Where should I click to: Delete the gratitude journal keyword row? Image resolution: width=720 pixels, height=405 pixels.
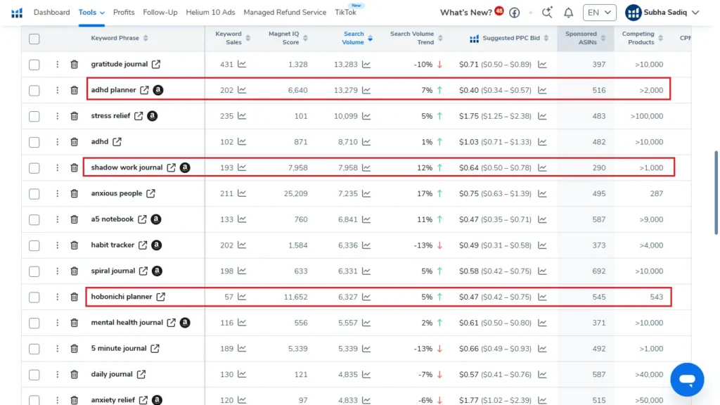(x=74, y=64)
